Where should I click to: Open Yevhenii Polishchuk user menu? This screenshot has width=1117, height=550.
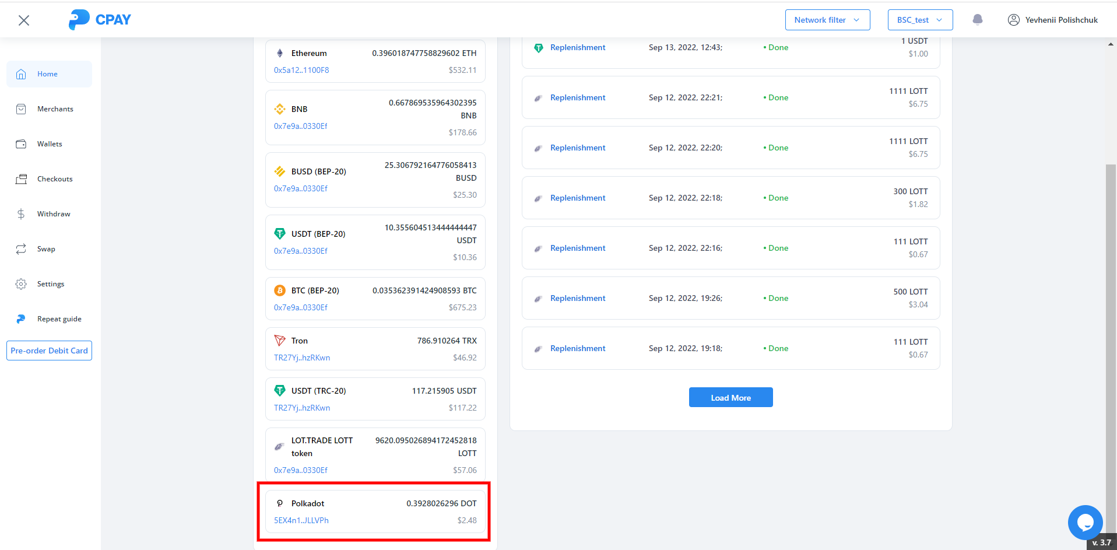(x=1053, y=20)
